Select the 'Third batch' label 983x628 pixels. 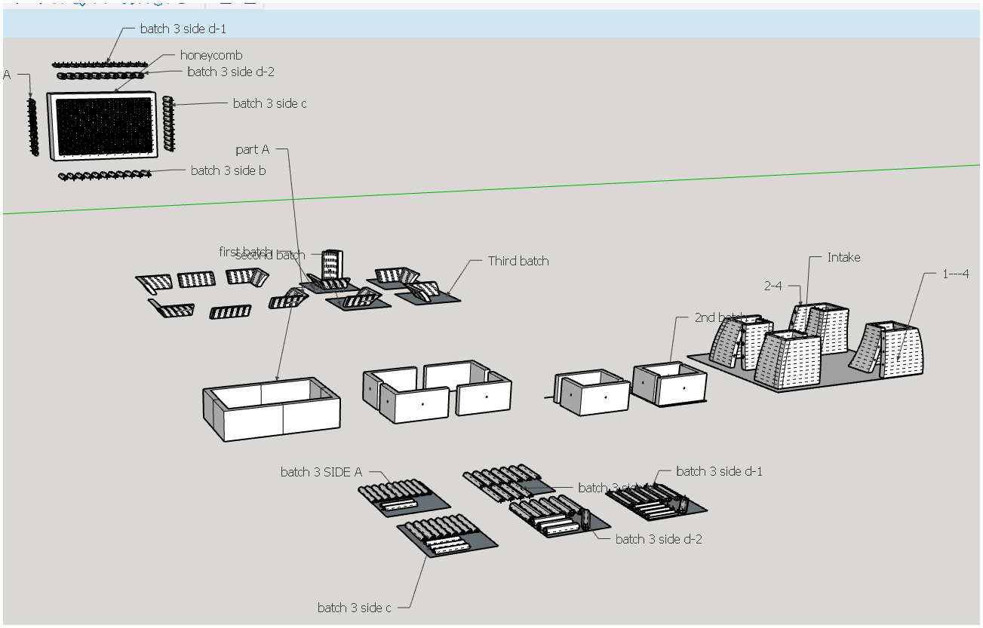pos(518,261)
